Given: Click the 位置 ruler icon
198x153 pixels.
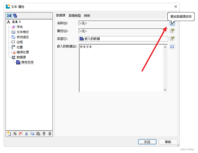Looking at the screenshot, I should point(13,47).
